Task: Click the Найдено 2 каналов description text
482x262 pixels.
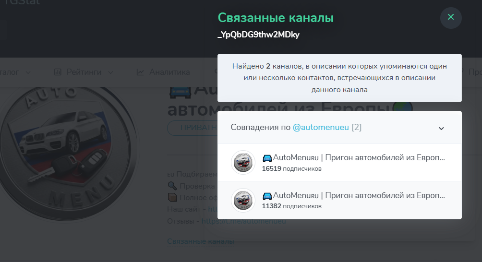Action: click(339, 78)
